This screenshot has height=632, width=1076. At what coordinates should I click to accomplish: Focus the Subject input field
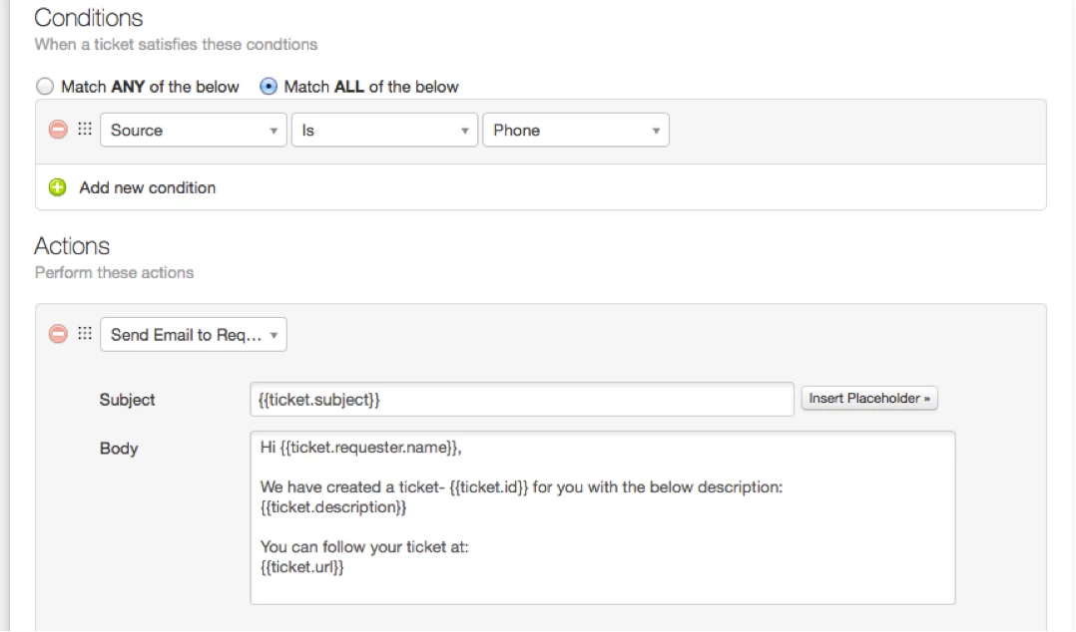521,400
